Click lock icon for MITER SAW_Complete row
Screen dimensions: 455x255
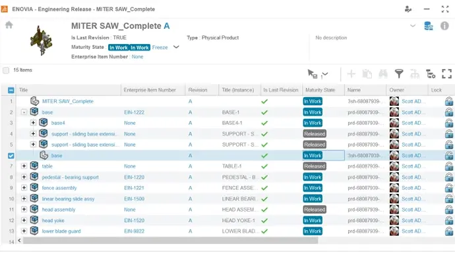pyautogui.click(x=448, y=101)
